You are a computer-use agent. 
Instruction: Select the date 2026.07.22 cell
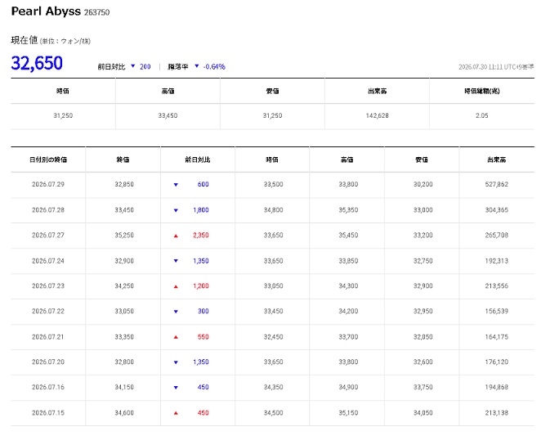click(48, 312)
